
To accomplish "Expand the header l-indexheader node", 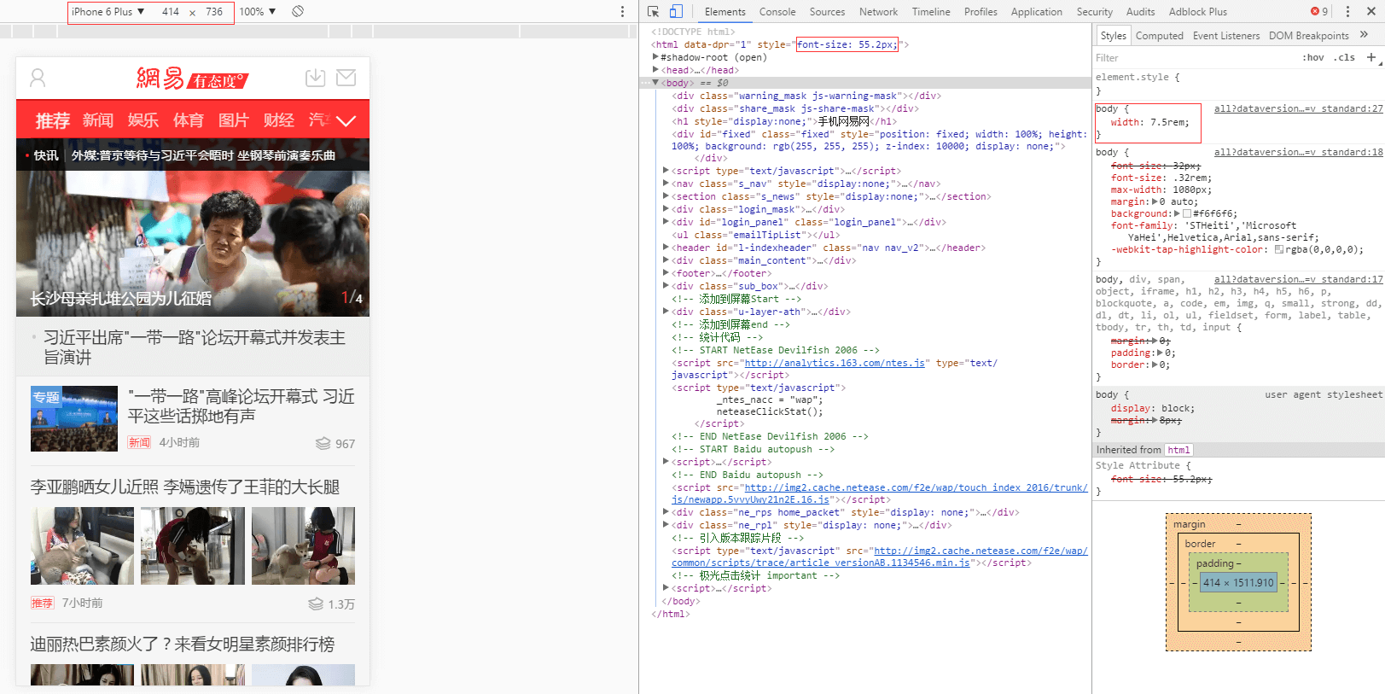I will point(666,248).
